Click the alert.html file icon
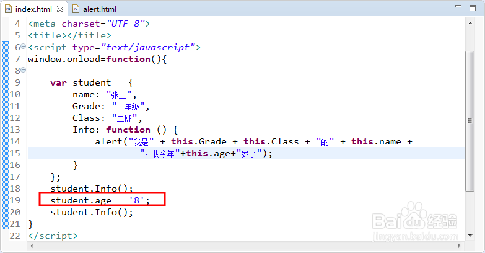Viewport: 485px width, 253px height. pos(76,9)
